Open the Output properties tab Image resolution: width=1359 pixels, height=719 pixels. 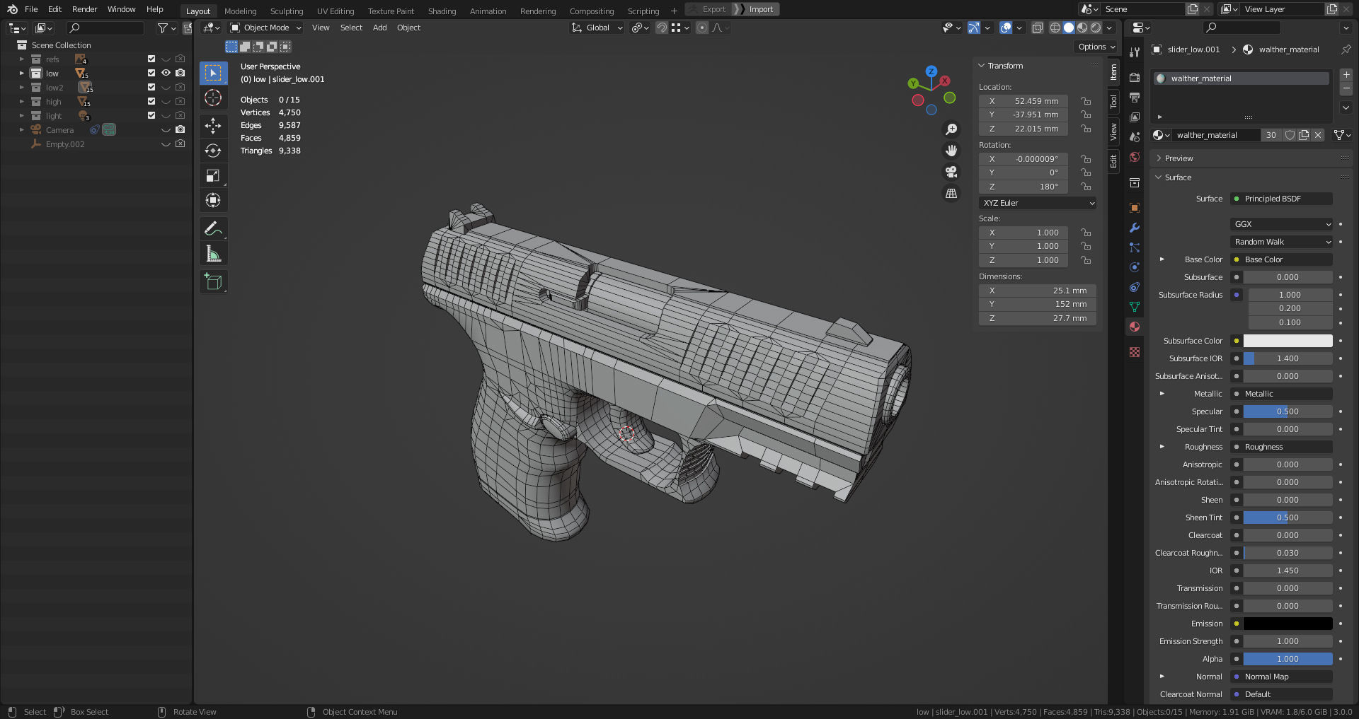click(x=1135, y=97)
